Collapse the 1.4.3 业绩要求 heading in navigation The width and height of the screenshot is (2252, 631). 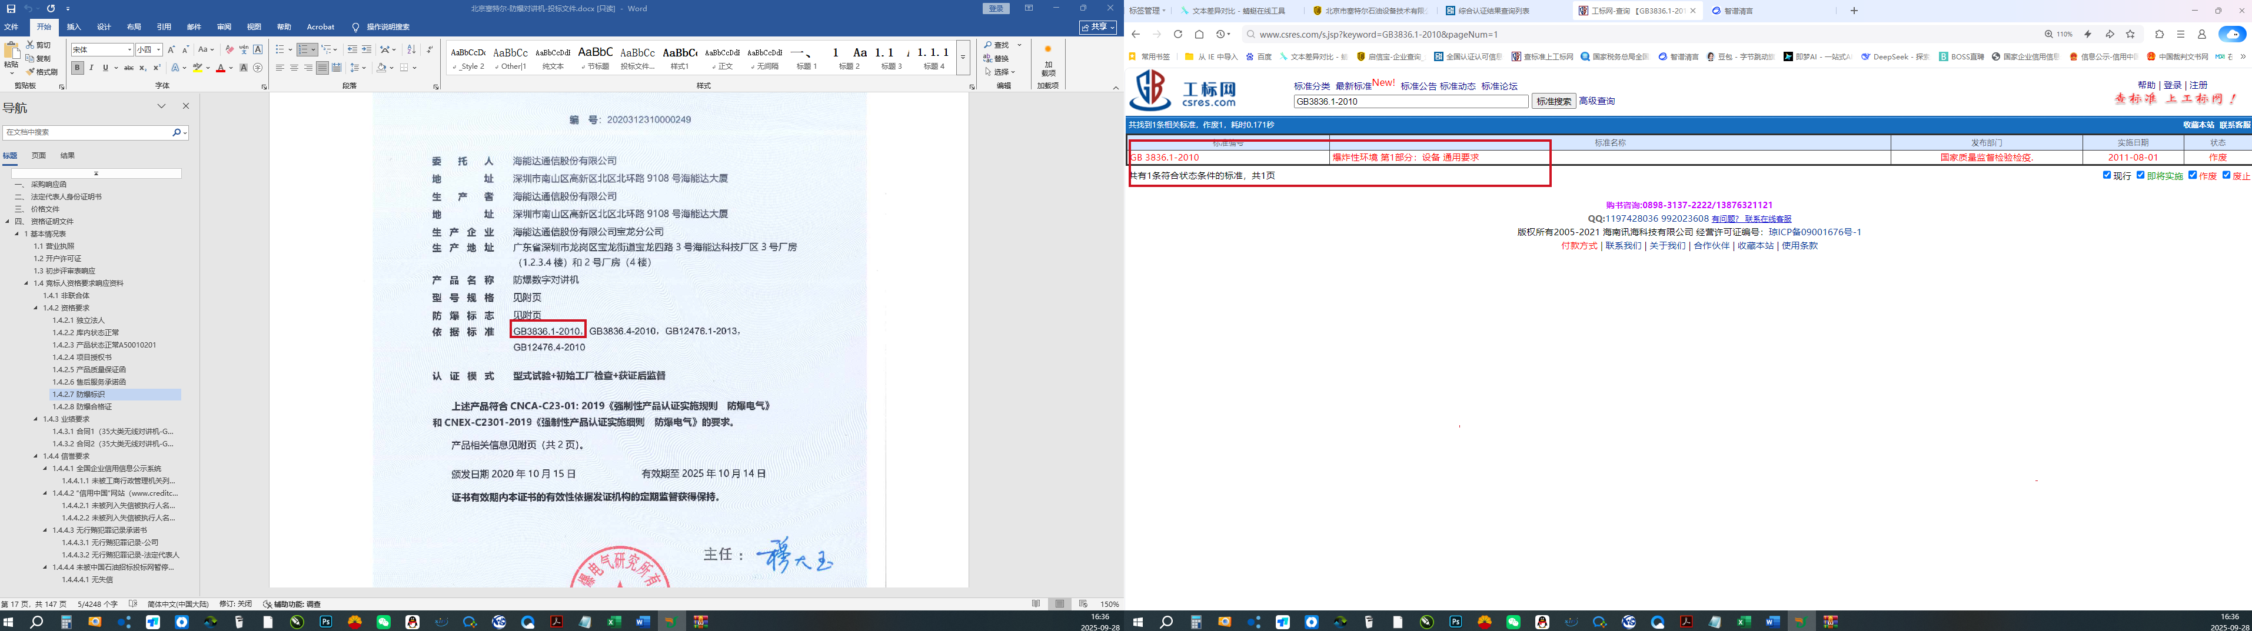pos(36,419)
